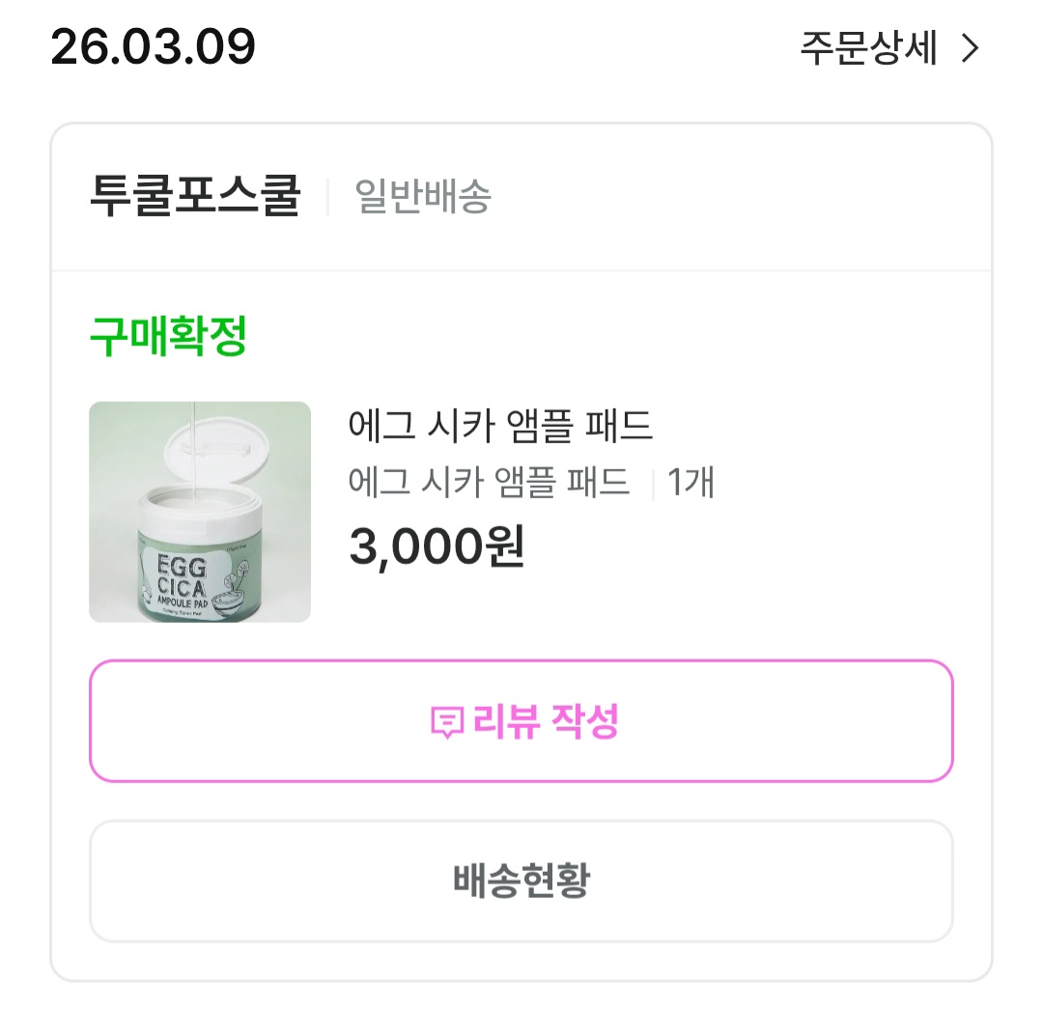Click the divider between store name and 일반배송
Screen dimensions: 1043x1009
328,197
